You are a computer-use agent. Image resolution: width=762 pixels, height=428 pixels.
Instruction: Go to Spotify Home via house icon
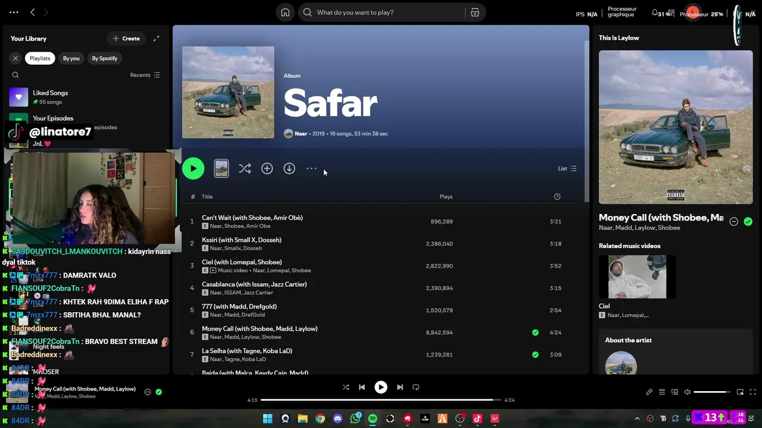pyautogui.click(x=285, y=12)
